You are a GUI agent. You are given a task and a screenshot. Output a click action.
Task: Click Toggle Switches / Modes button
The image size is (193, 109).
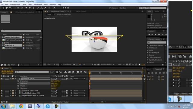click(60, 102)
